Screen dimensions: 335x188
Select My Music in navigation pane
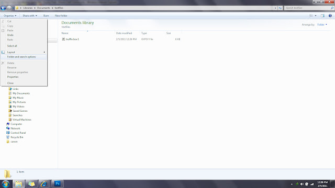[18, 98]
